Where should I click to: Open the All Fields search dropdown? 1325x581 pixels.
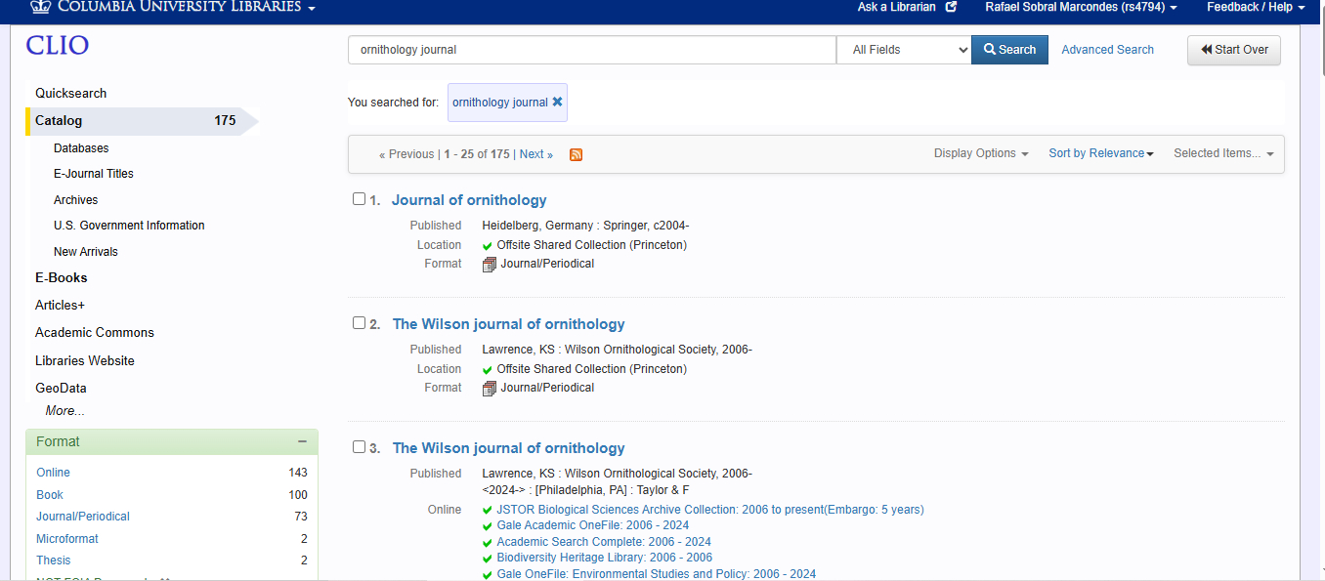[904, 50]
